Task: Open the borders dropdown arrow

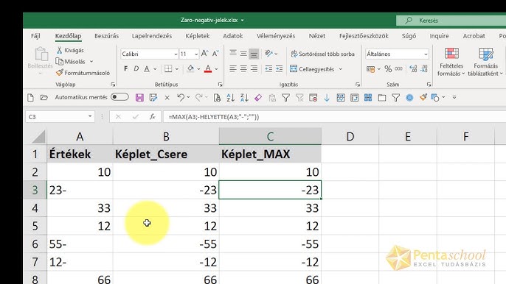Action: coord(177,69)
